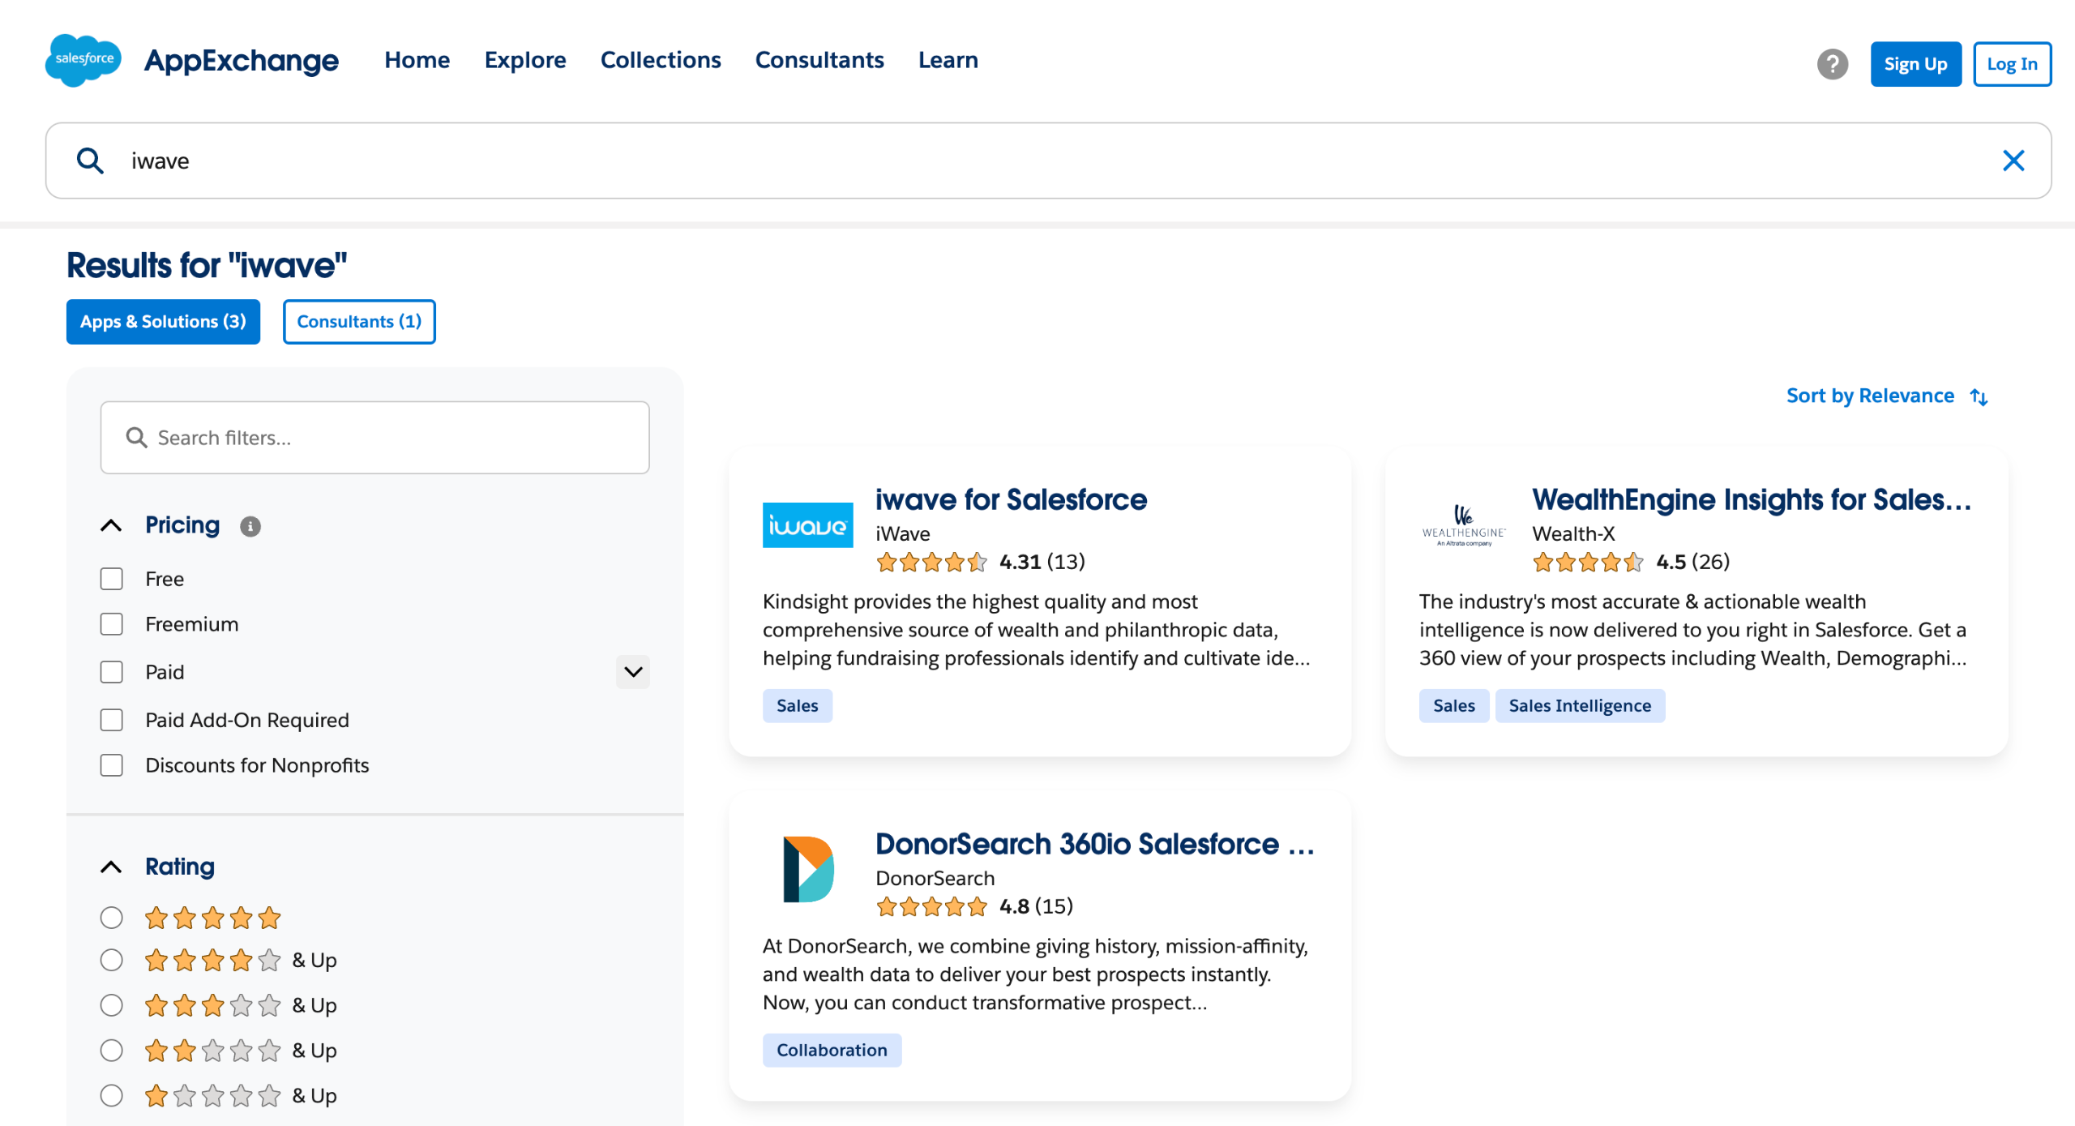2075x1126 pixels.
Task: Open the Explore menu item
Action: (x=525, y=60)
